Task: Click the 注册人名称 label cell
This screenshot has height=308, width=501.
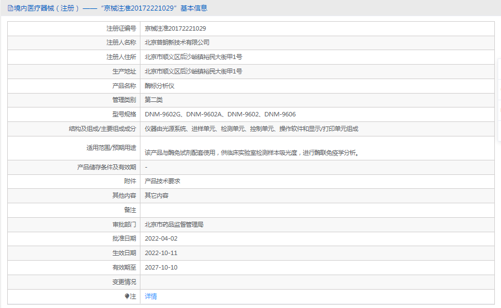Action: pos(74,42)
